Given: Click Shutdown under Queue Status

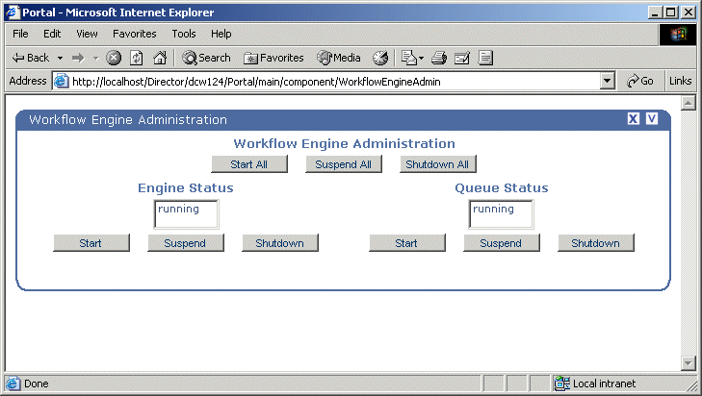Looking at the screenshot, I should point(595,243).
